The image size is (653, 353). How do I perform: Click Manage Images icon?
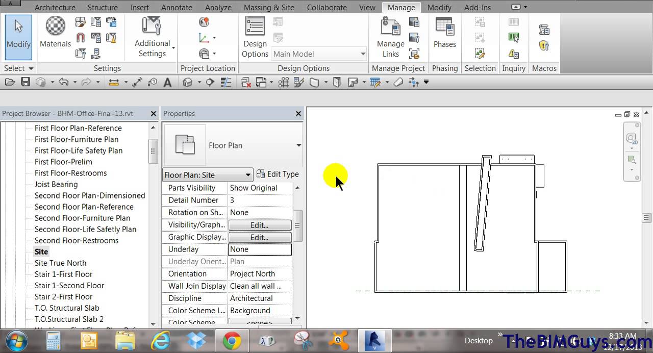coord(414,22)
